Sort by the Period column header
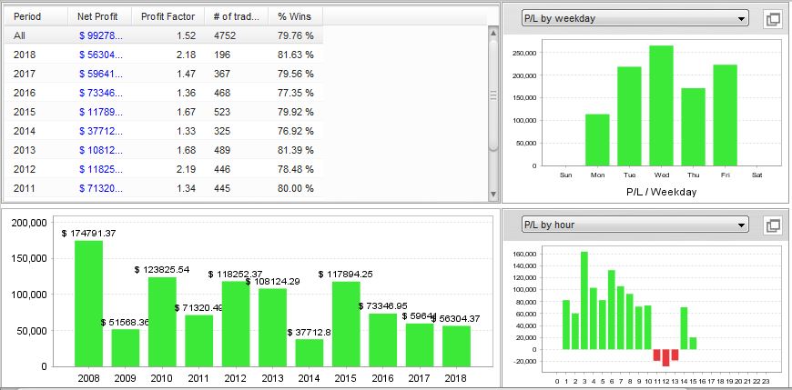This screenshot has width=792, height=390. click(36, 16)
